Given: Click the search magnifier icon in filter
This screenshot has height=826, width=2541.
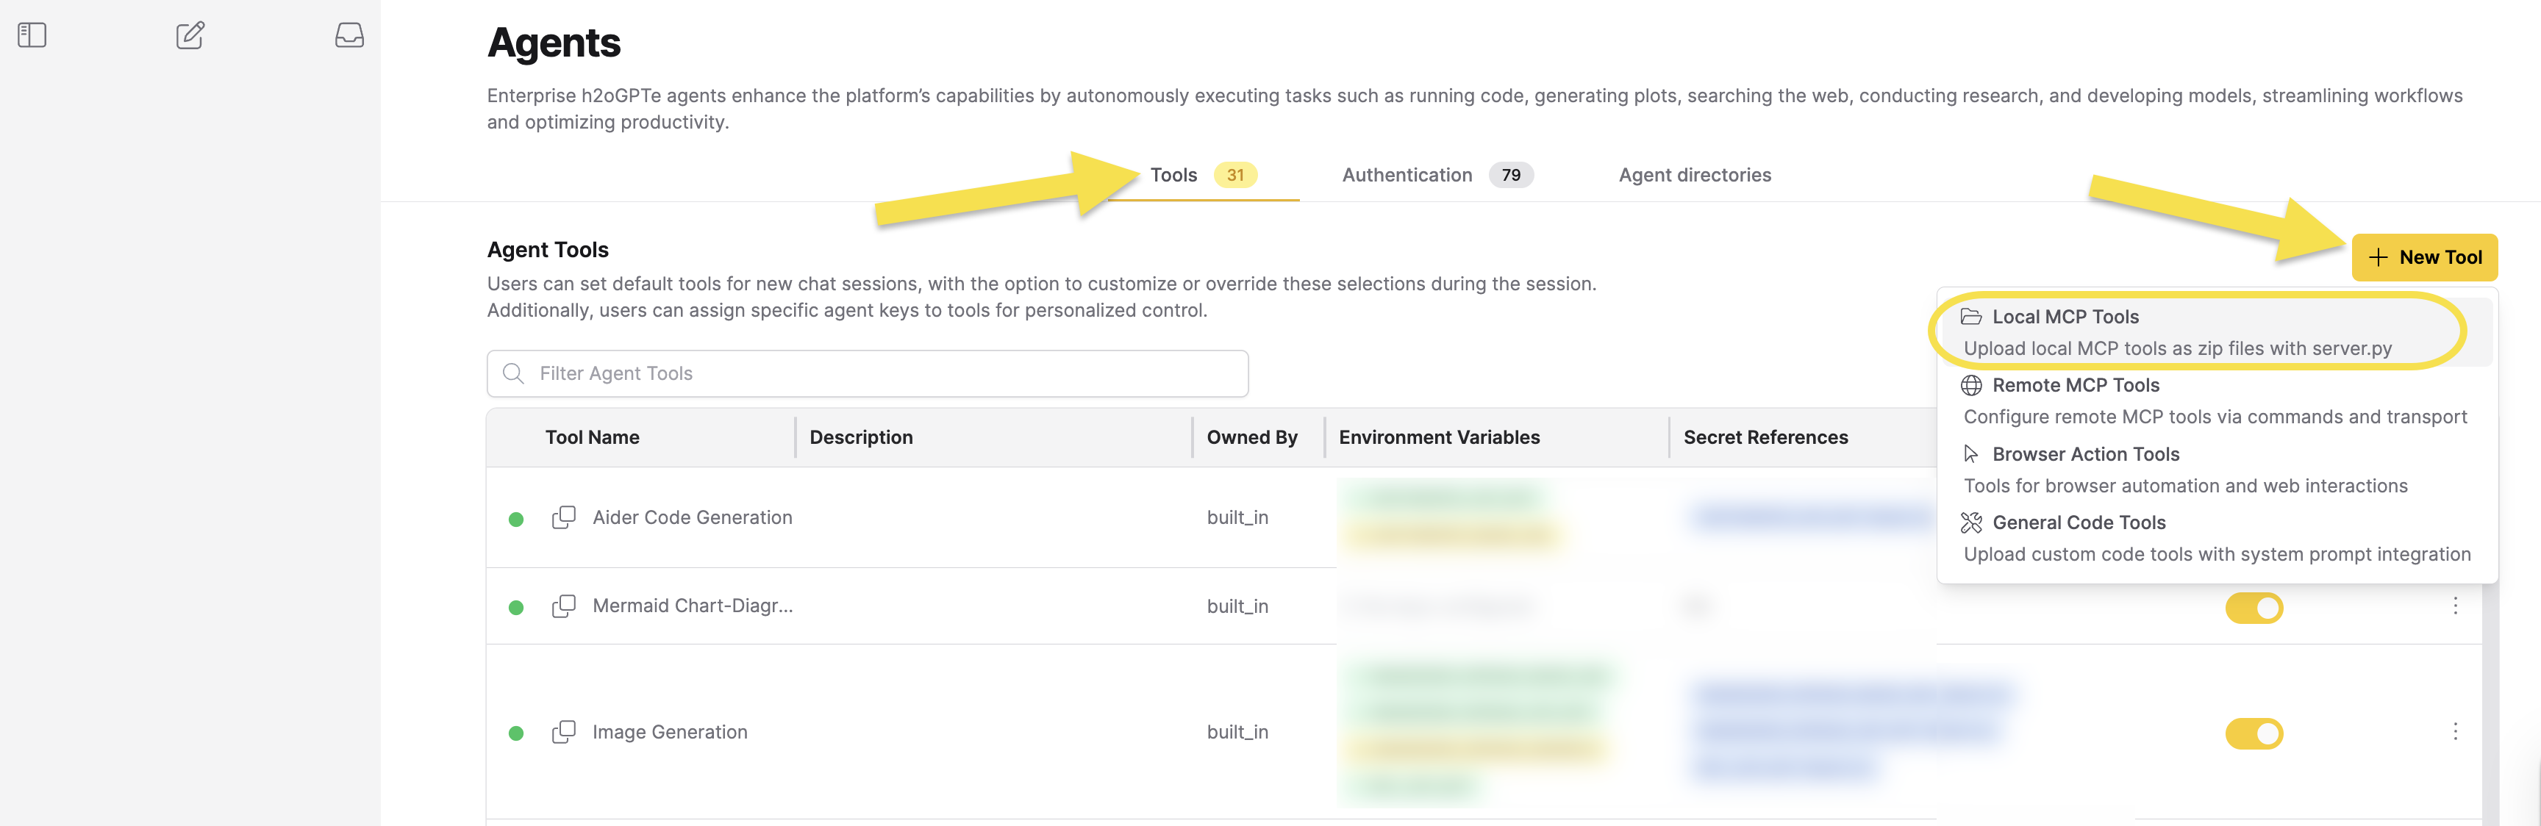Looking at the screenshot, I should [x=513, y=373].
